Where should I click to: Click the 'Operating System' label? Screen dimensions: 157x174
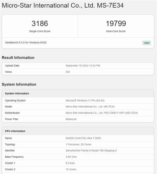coord(15,101)
